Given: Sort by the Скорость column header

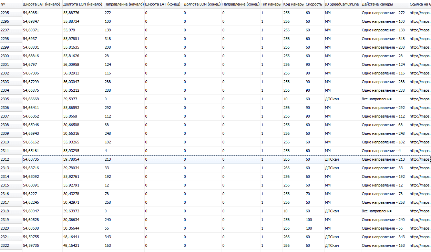Looking at the screenshot, I should click(x=314, y=4).
